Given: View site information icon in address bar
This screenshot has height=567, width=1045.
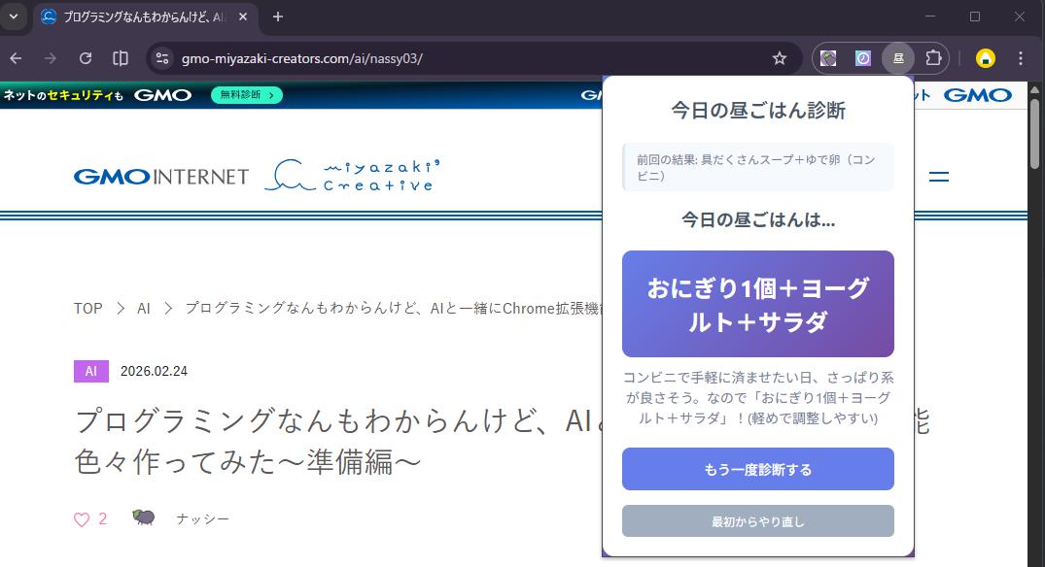Looking at the screenshot, I should click(163, 58).
